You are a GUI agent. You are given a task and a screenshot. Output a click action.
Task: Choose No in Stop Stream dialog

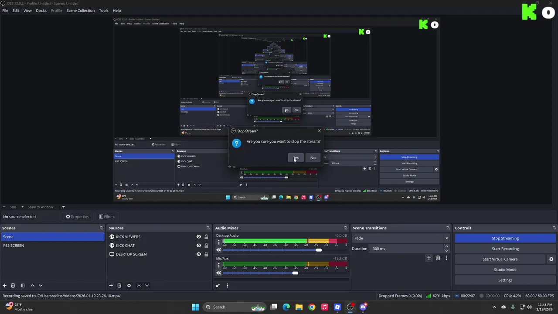coord(313,158)
